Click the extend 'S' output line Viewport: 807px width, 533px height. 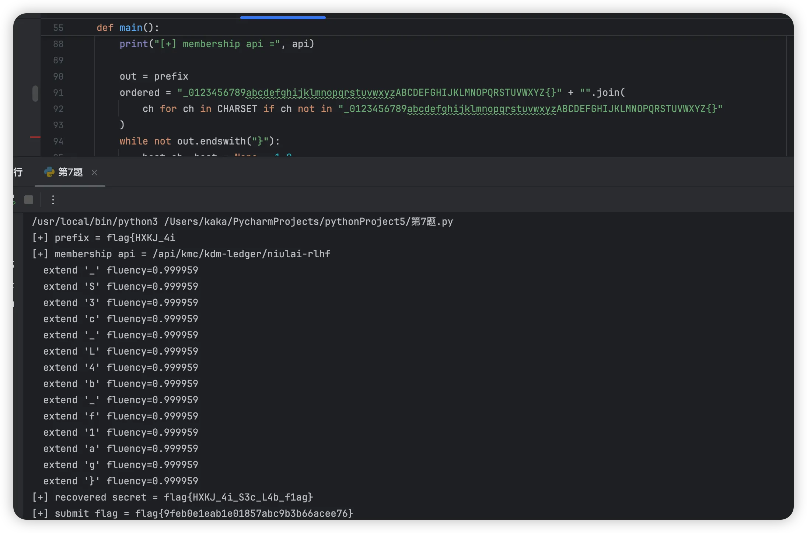pyautogui.click(x=120, y=286)
